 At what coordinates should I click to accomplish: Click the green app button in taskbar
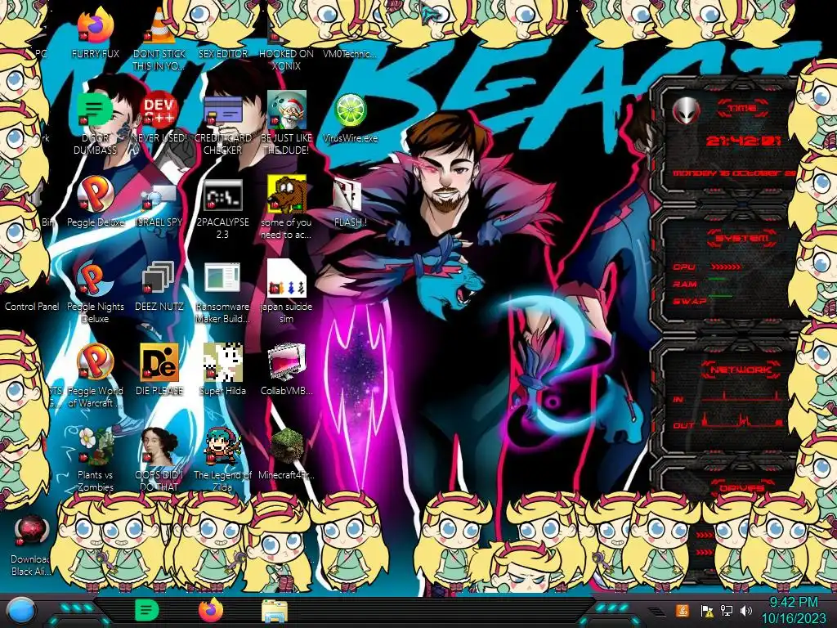tap(147, 610)
